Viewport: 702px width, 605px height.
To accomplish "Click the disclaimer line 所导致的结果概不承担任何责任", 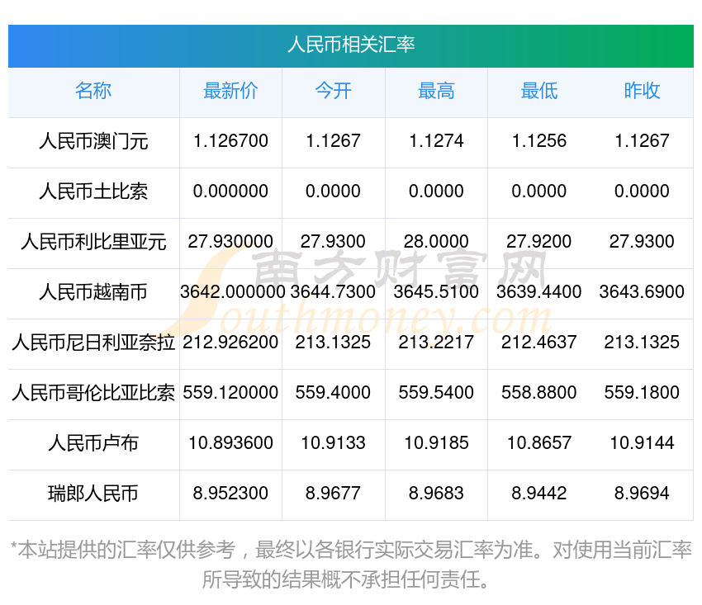I will click(345, 579).
